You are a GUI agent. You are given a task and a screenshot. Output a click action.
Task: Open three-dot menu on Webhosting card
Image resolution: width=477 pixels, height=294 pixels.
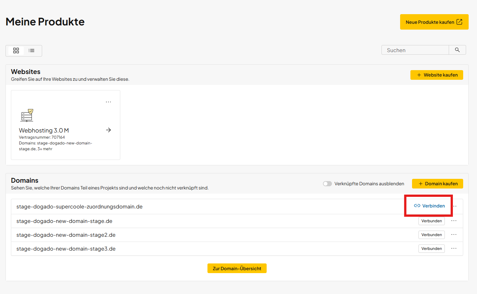click(x=108, y=102)
